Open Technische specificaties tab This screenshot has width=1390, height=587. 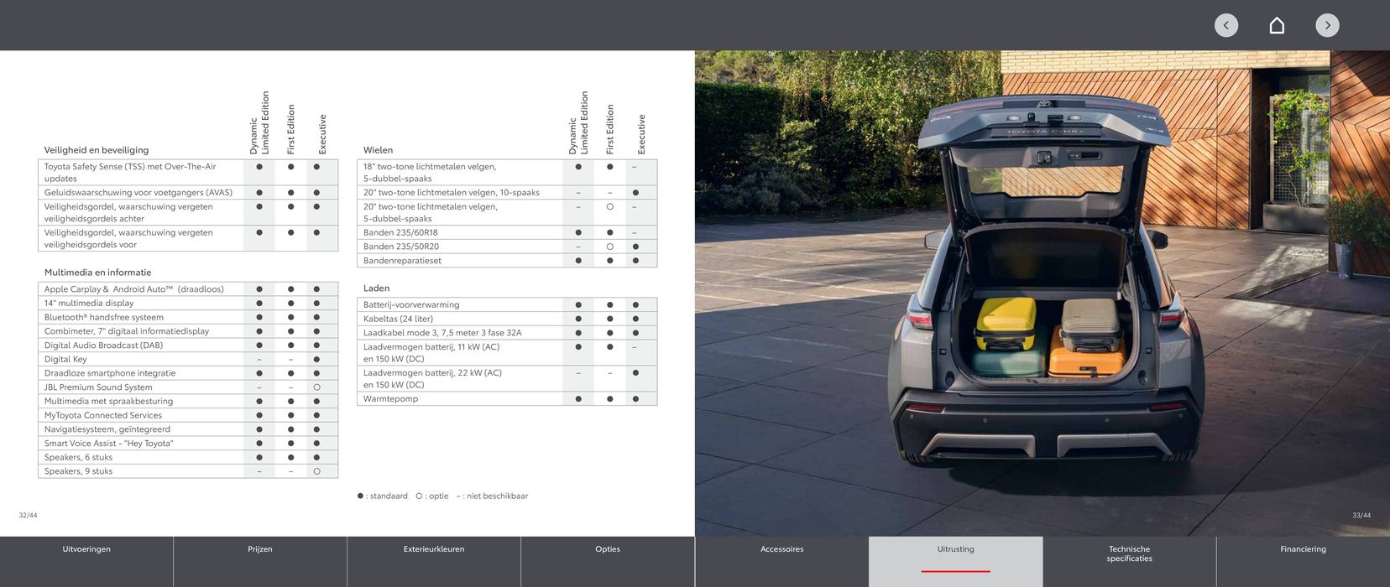(x=1129, y=553)
